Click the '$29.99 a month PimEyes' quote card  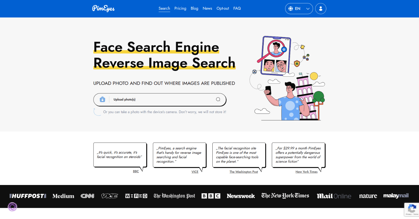coord(298,155)
